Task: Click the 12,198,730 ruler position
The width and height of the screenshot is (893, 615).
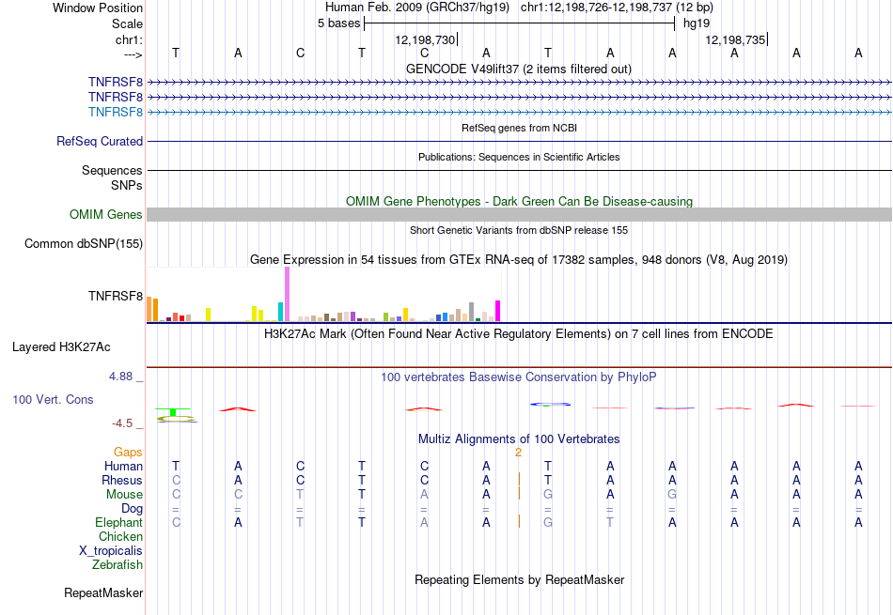Action: [425, 39]
